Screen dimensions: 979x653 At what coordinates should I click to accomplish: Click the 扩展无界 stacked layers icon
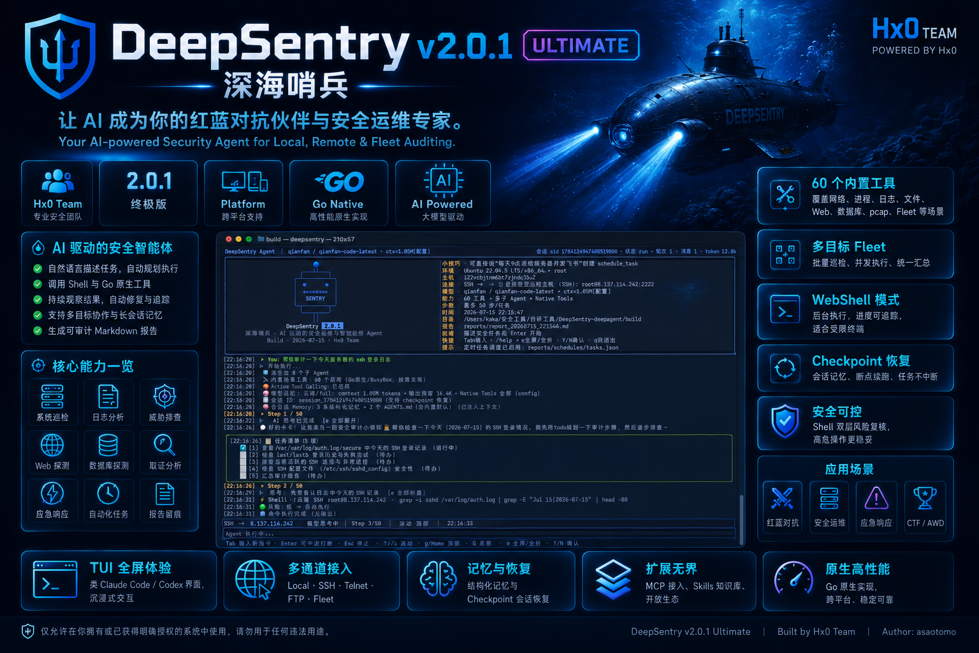613,580
